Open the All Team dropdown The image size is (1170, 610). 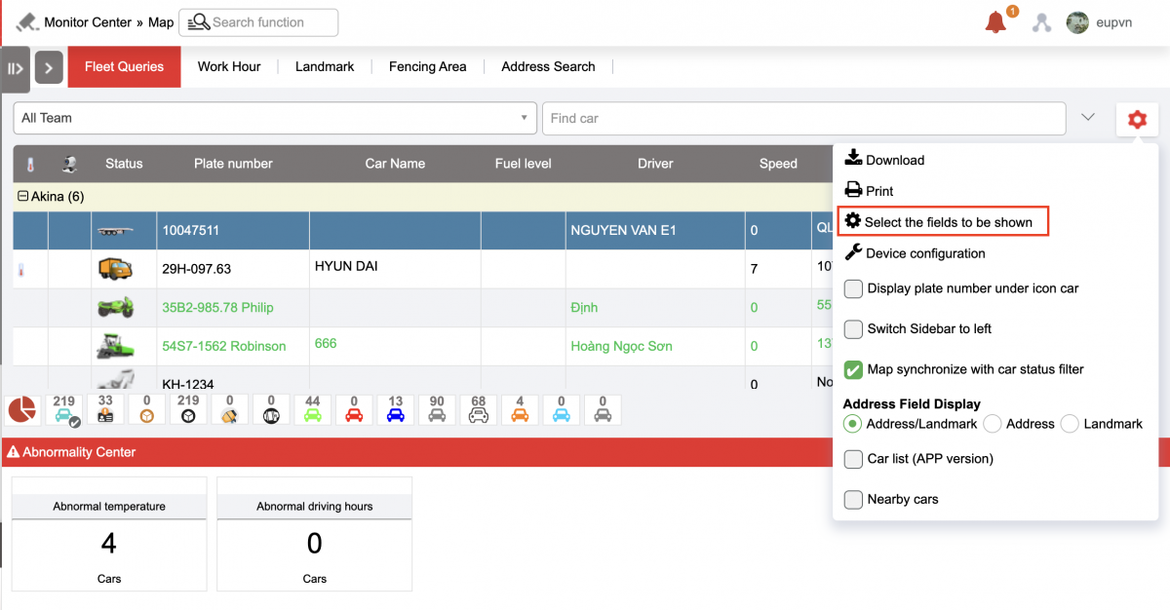275,118
